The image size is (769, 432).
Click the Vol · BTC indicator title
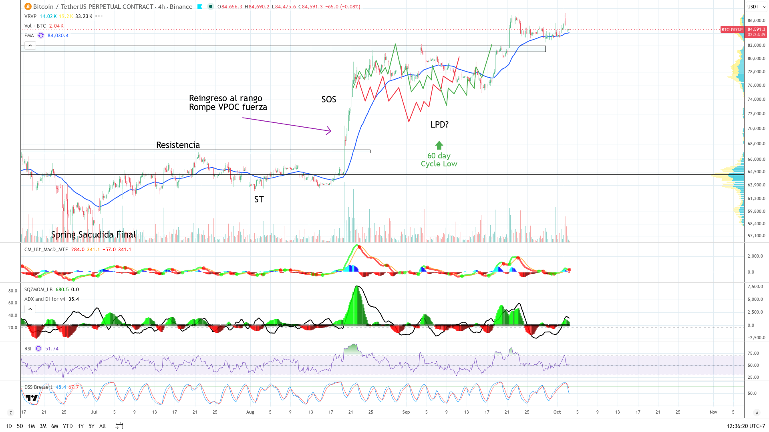pos(35,26)
